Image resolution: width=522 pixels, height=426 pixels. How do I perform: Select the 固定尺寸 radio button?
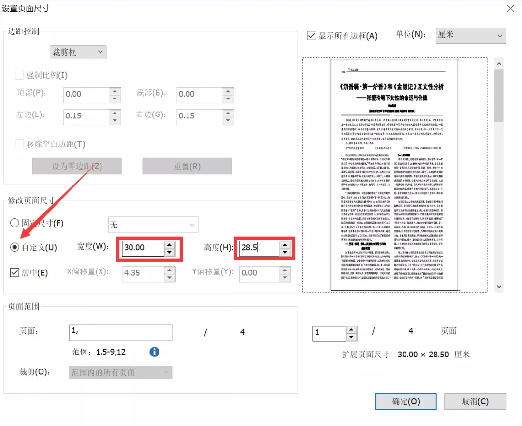click(x=14, y=223)
